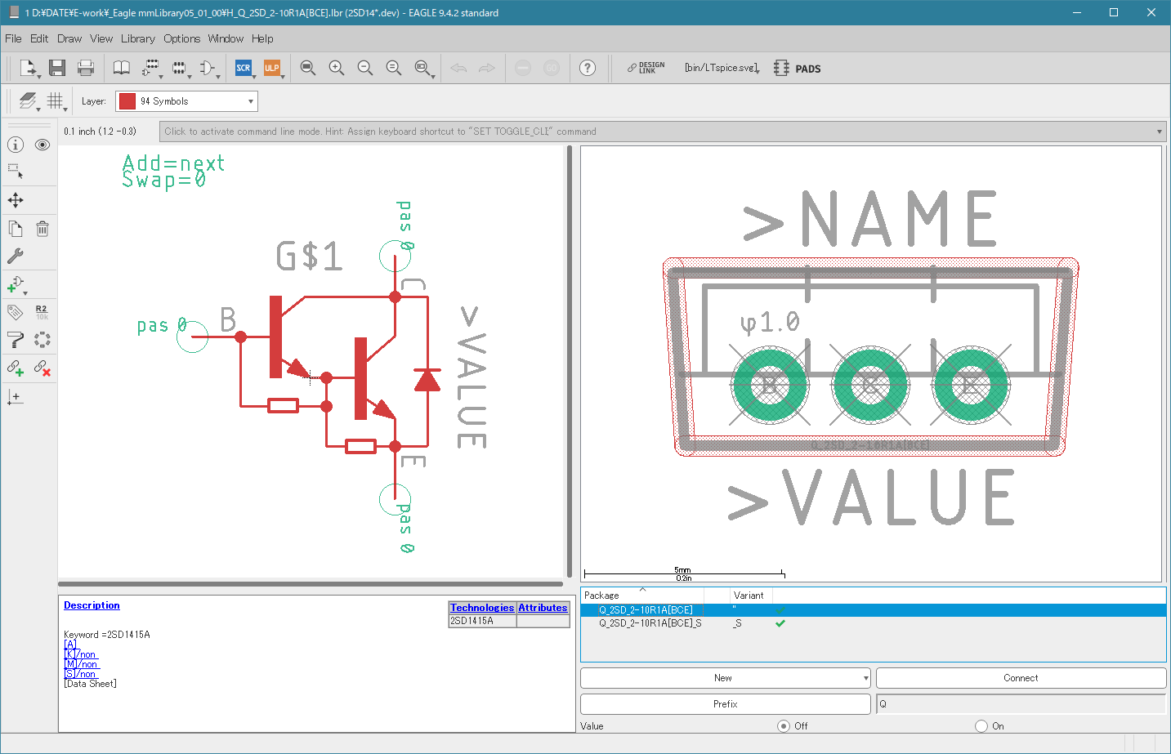Click the red layer color swatch
Viewport: 1171px width, 754px height.
pos(127,101)
